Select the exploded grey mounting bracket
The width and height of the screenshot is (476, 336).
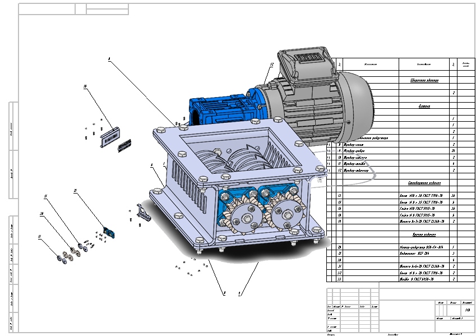click(x=144, y=212)
